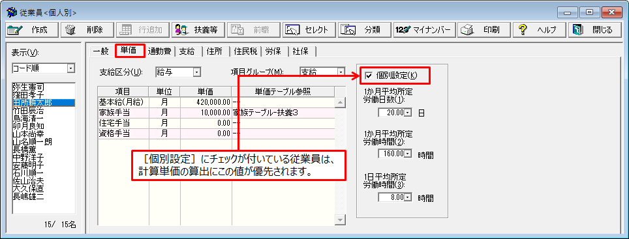Click the 8.00 daily hours field
This screenshot has width=629, height=239.
click(x=391, y=197)
